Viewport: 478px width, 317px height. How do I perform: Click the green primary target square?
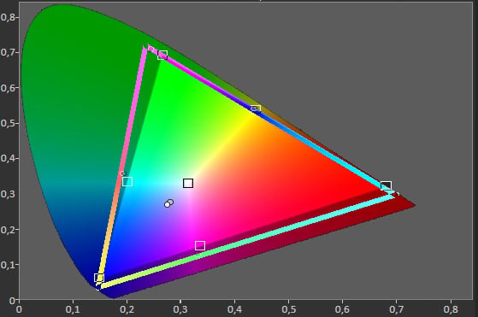[x=162, y=56]
